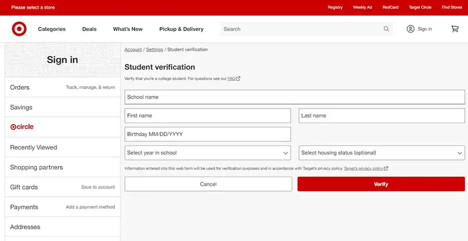Open Target Circle top link
The height and width of the screenshot is (241, 468).
click(x=420, y=7)
